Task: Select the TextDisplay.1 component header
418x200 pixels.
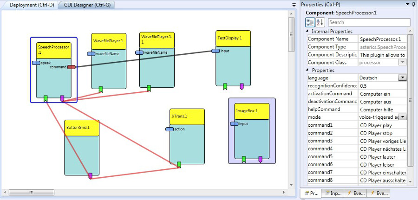Action: pos(233,39)
